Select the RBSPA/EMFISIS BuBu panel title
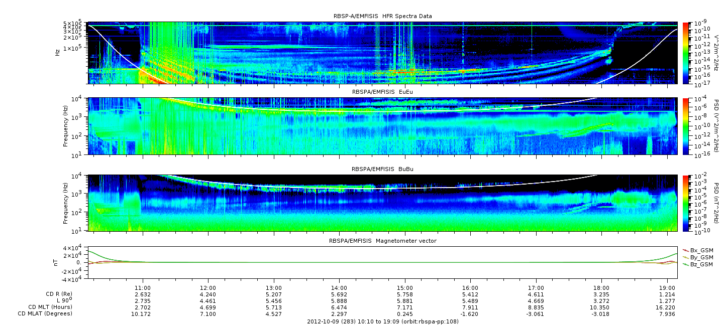The width and height of the screenshot is (727, 330). (x=382, y=169)
